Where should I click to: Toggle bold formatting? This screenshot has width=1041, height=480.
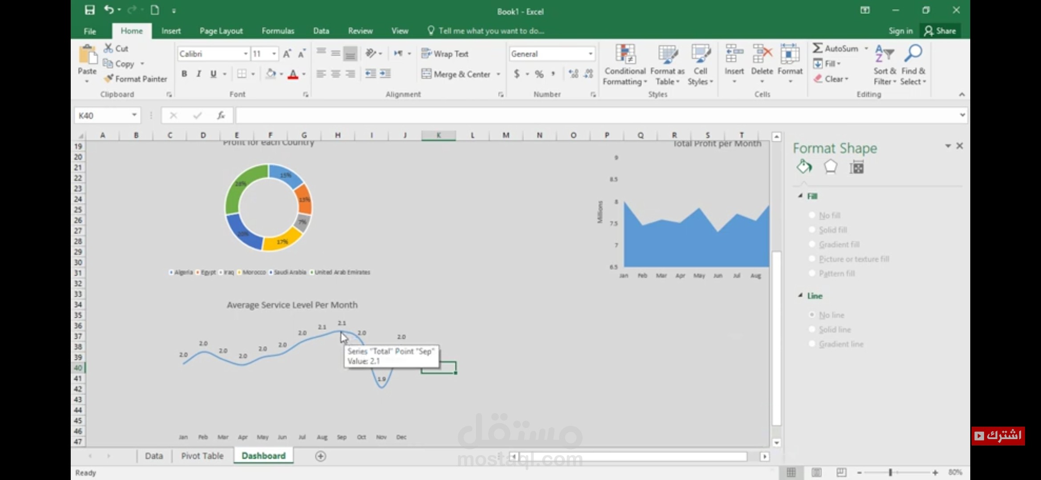click(184, 74)
